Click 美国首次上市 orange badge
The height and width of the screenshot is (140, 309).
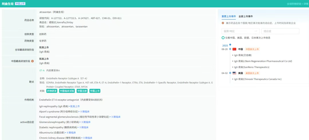pyautogui.click(x=252, y=73)
